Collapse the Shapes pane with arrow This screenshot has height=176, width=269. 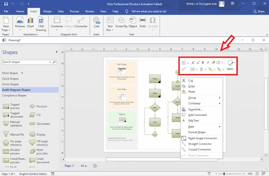click(x=56, y=51)
